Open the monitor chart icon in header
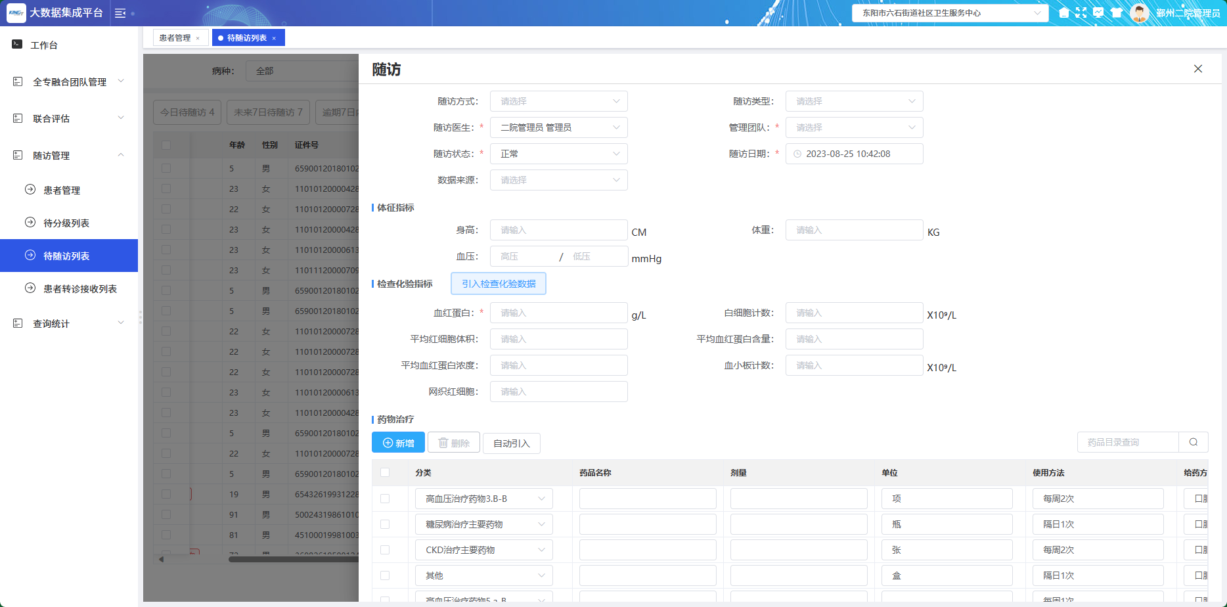Image resolution: width=1227 pixels, height=607 pixels. [x=1098, y=12]
